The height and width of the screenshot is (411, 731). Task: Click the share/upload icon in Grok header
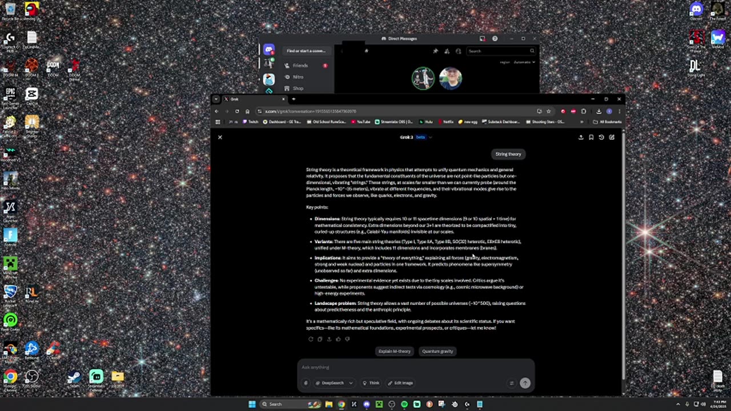tap(581, 137)
